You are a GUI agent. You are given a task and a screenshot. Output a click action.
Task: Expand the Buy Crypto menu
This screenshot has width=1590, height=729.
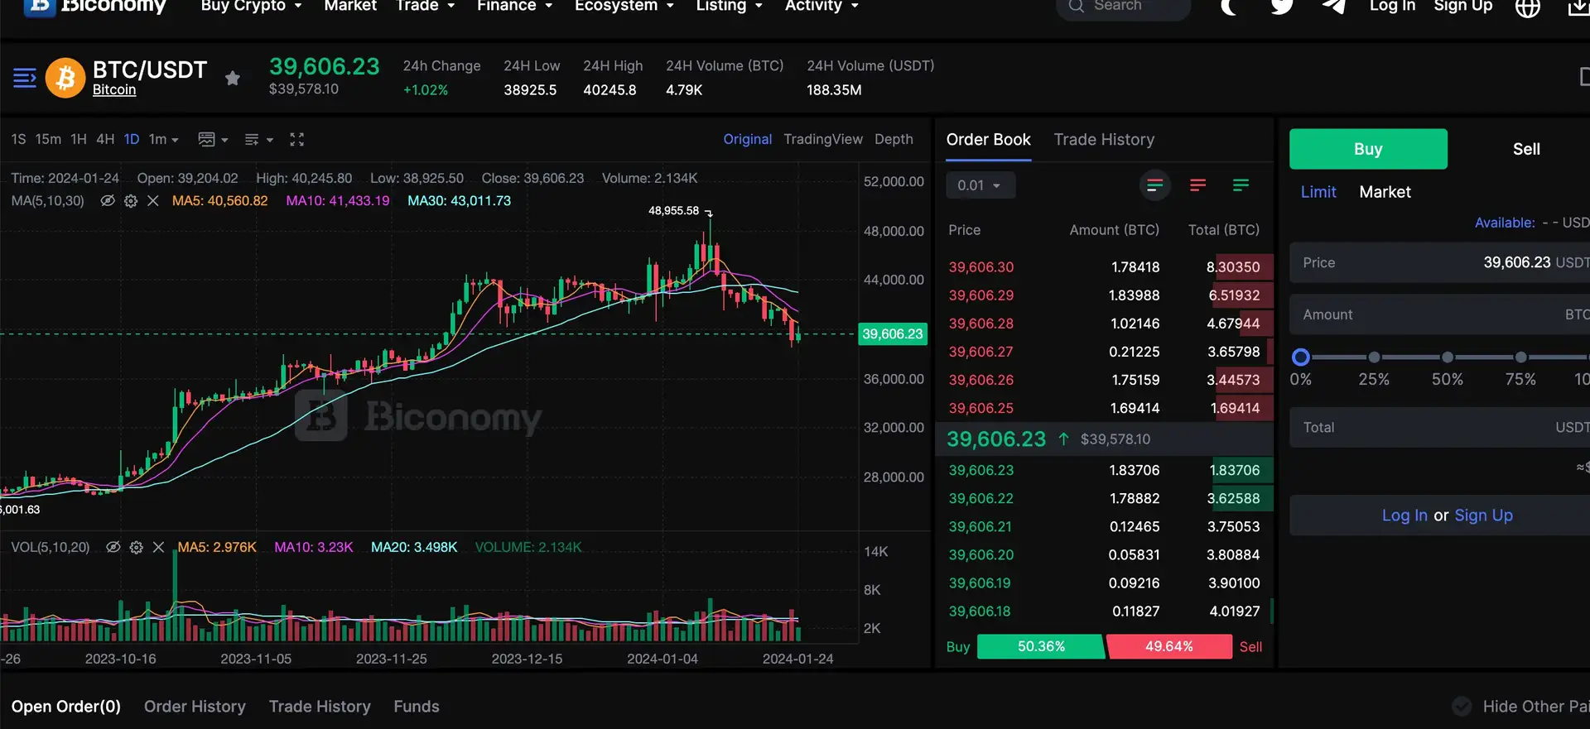click(x=251, y=7)
